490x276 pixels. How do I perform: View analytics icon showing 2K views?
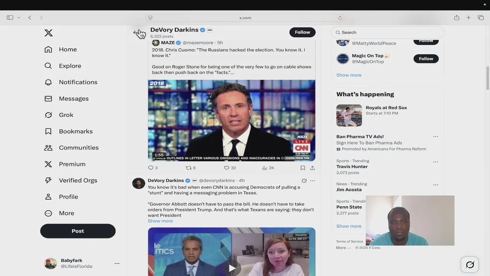click(x=265, y=168)
